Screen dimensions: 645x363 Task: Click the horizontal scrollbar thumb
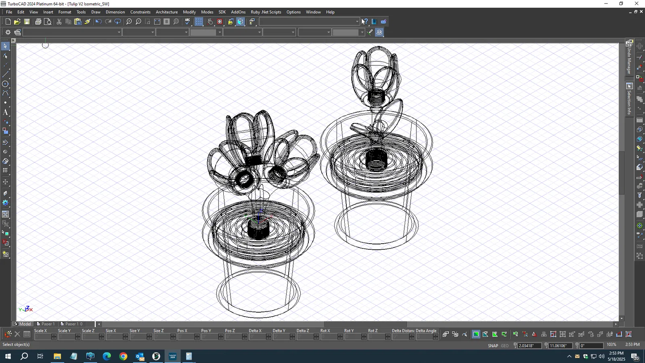click(x=365, y=324)
